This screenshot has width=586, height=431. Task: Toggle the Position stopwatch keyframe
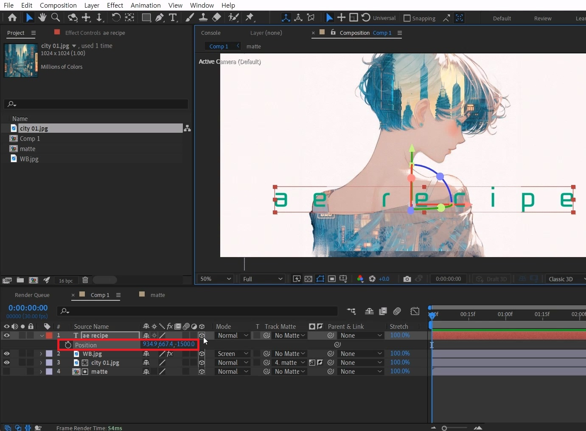pyautogui.click(x=68, y=345)
